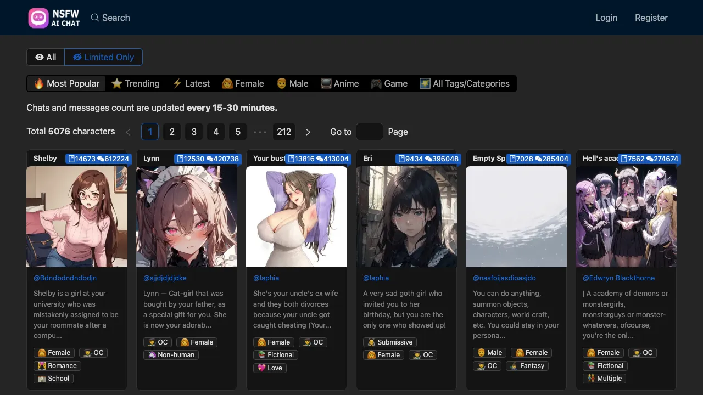This screenshot has width=703, height=395.
Task: Switch to the Male tab
Action: [x=292, y=83]
